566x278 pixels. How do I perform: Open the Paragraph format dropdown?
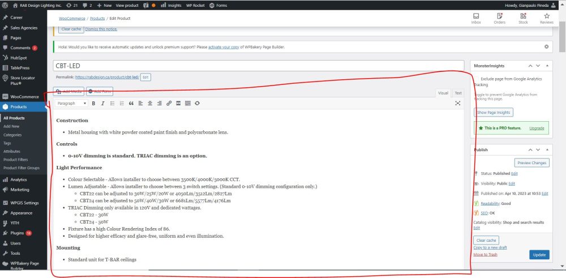click(71, 104)
